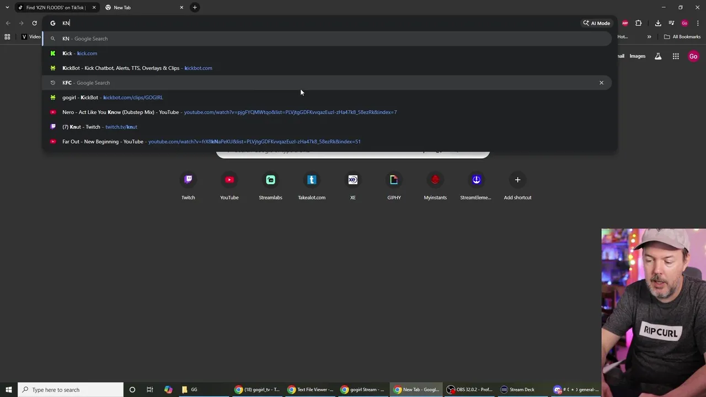The image size is (706, 397).
Task: Choose the KickBot Chatbot suggestion
Action: click(328, 68)
